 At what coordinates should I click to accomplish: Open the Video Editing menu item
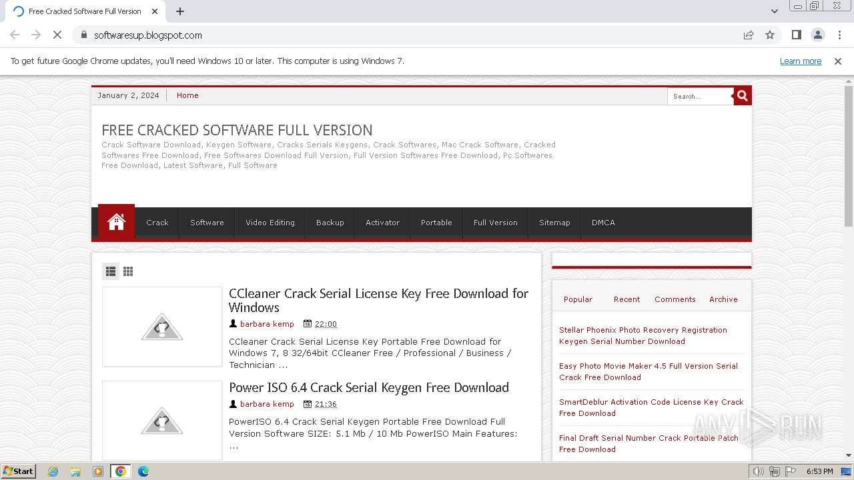270,223
